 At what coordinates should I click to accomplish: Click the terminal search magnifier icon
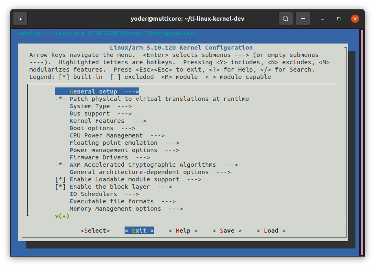point(285,19)
